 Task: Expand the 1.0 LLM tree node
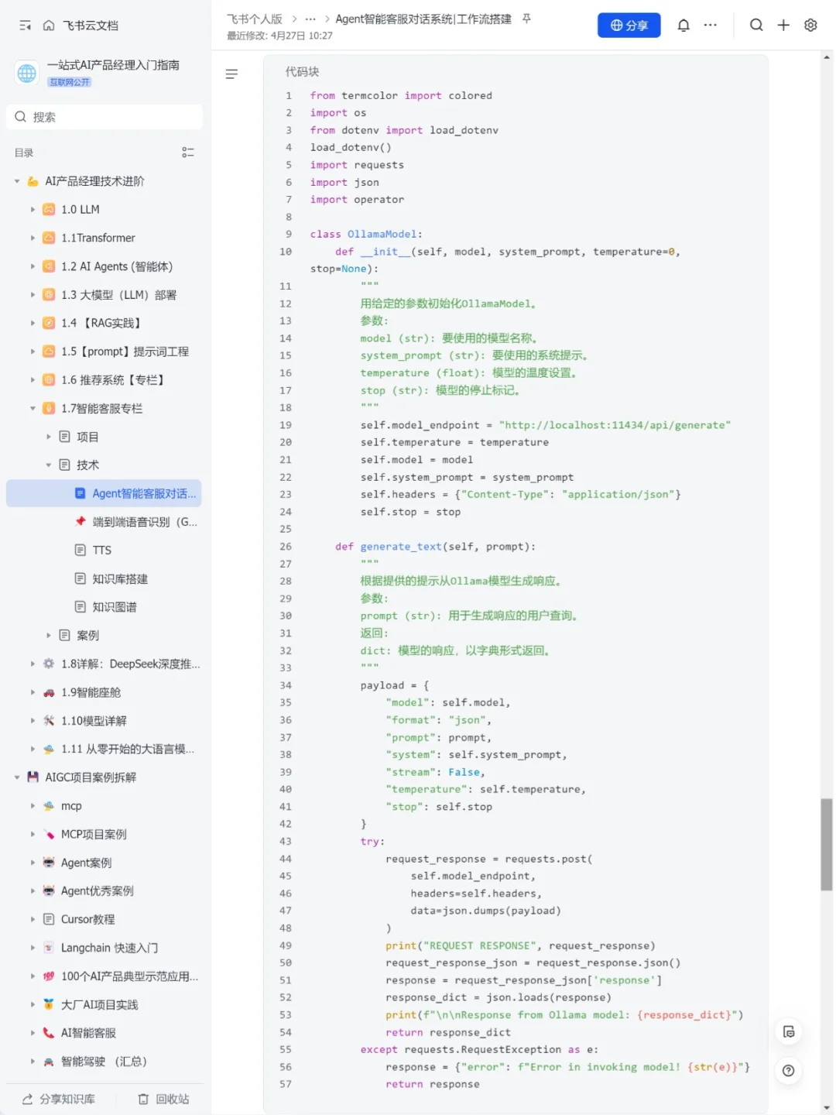(x=33, y=209)
